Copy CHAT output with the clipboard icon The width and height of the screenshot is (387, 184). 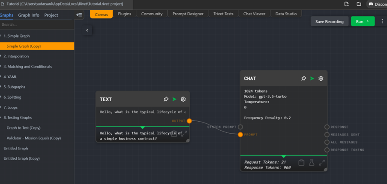point(301,163)
